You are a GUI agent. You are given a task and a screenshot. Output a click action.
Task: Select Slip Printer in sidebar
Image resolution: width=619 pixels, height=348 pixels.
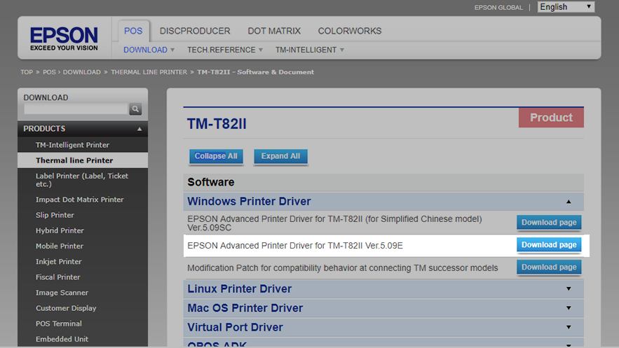pyautogui.click(x=55, y=215)
